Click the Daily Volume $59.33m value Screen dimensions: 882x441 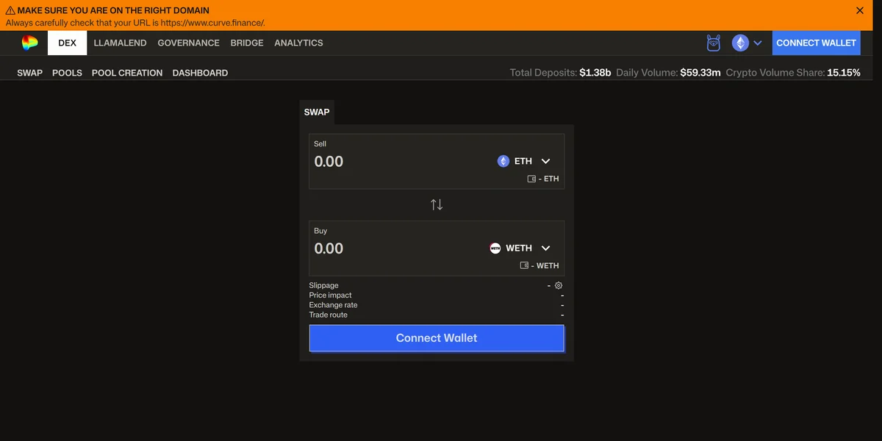point(700,73)
